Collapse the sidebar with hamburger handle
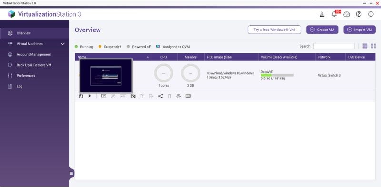The width and height of the screenshot is (381, 187). coord(71,173)
